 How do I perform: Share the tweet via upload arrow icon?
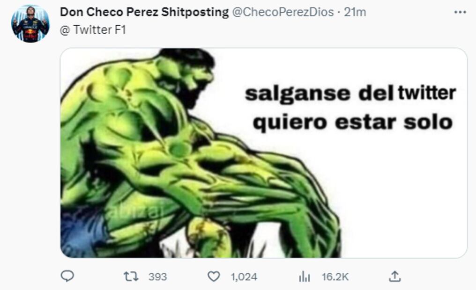click(x=394, y=276)
